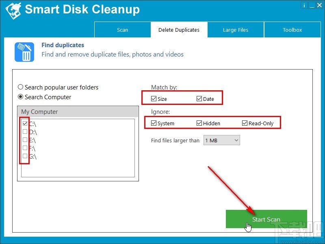Go to the Toolbox tab

[292, 30]
